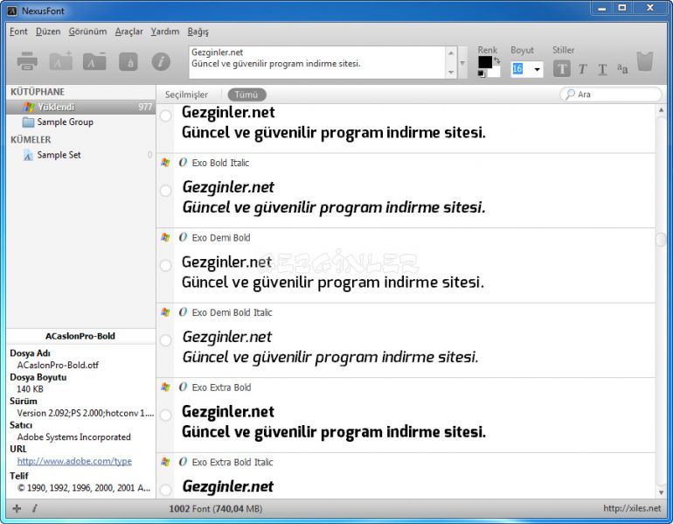Click ACaslonPro-Bold.otf file name
Viewport: 673px width, 524px height.
[58, 365]
